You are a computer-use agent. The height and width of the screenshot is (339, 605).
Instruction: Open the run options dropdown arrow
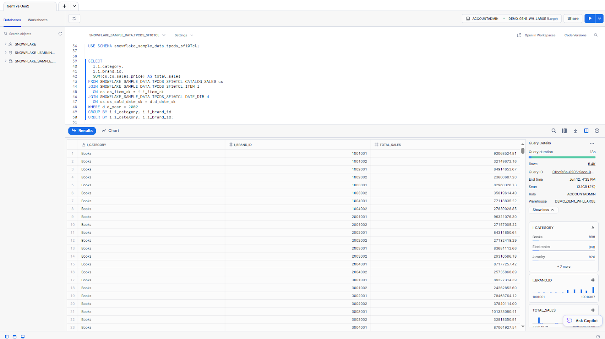pyautogui.click(x=600, y=18)
